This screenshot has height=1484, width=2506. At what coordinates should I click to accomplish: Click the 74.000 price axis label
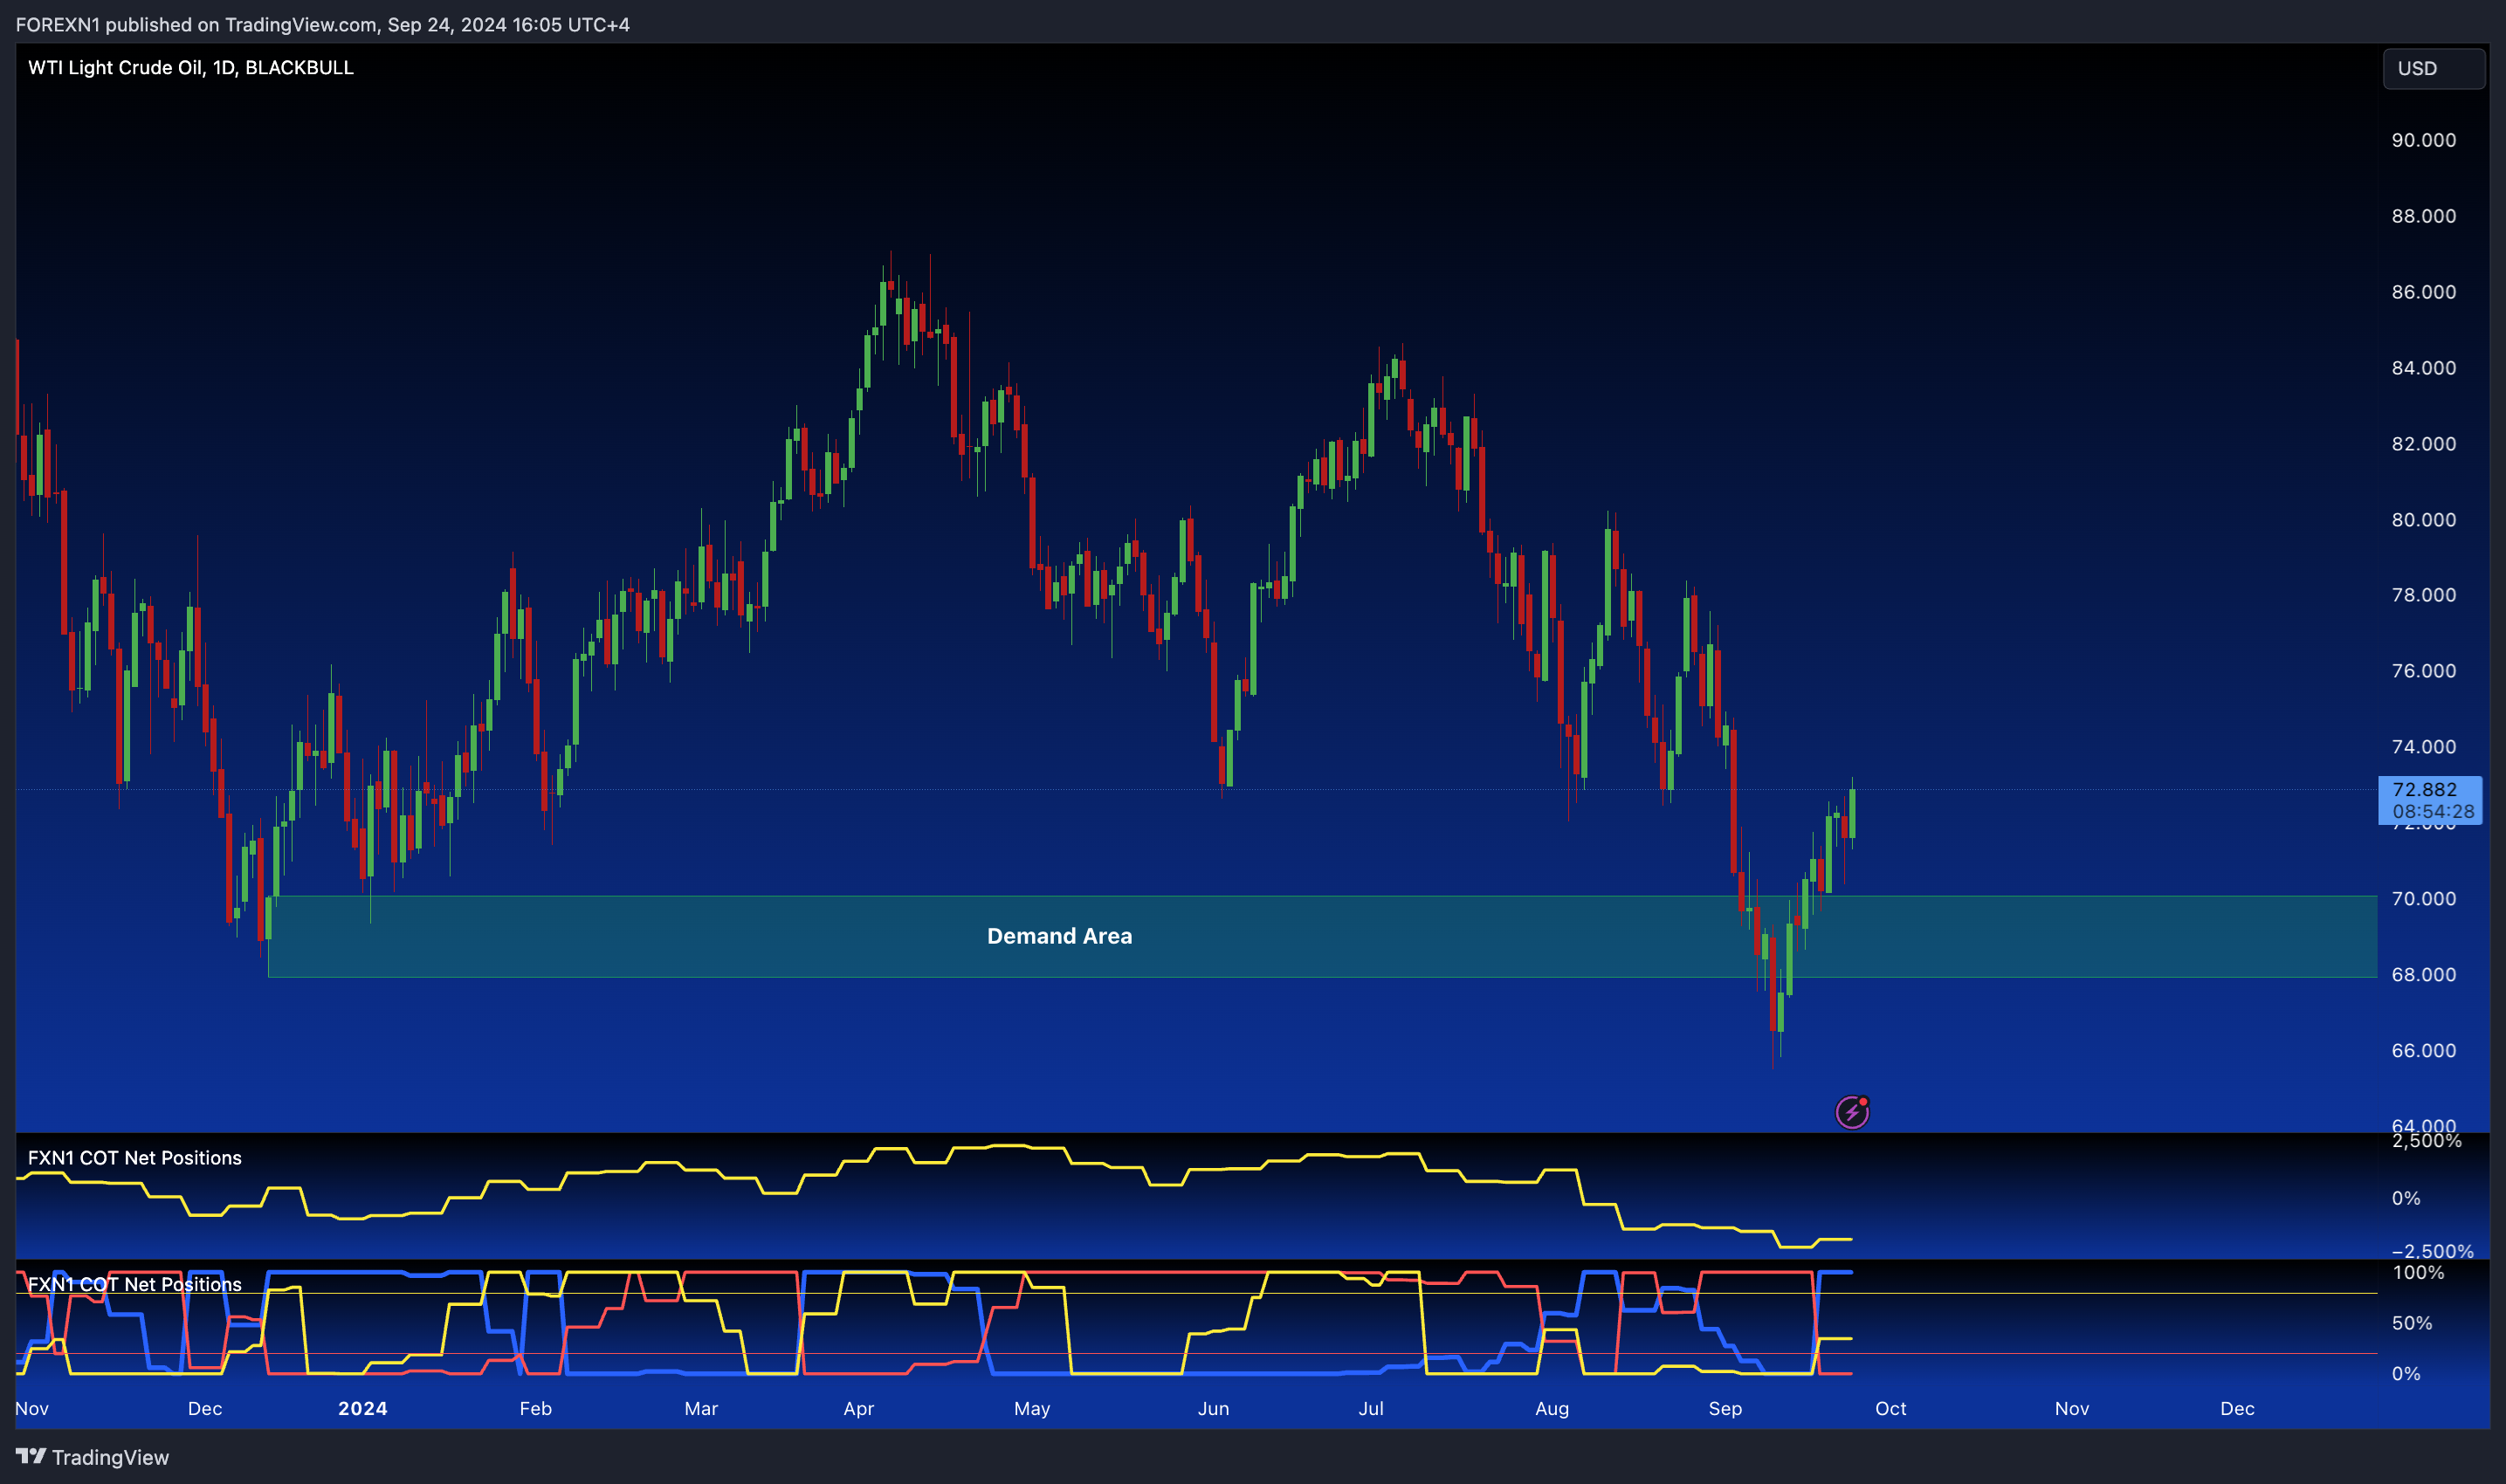(2423, 747)
